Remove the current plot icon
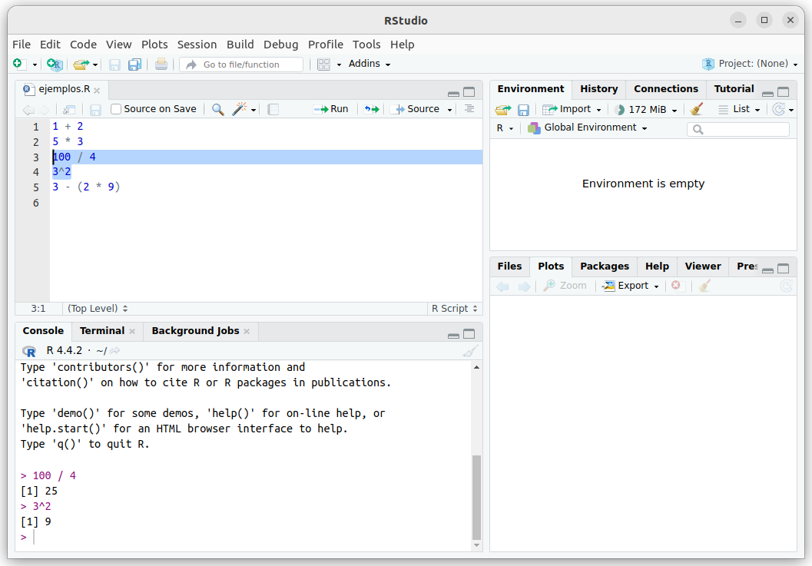 pos(676,286)
